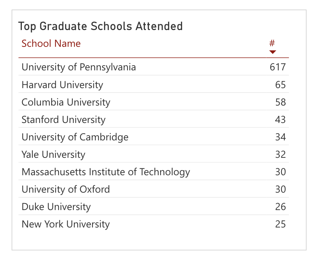Sort by the # column header
Viewport: 319px width, 263px height.
272,43
